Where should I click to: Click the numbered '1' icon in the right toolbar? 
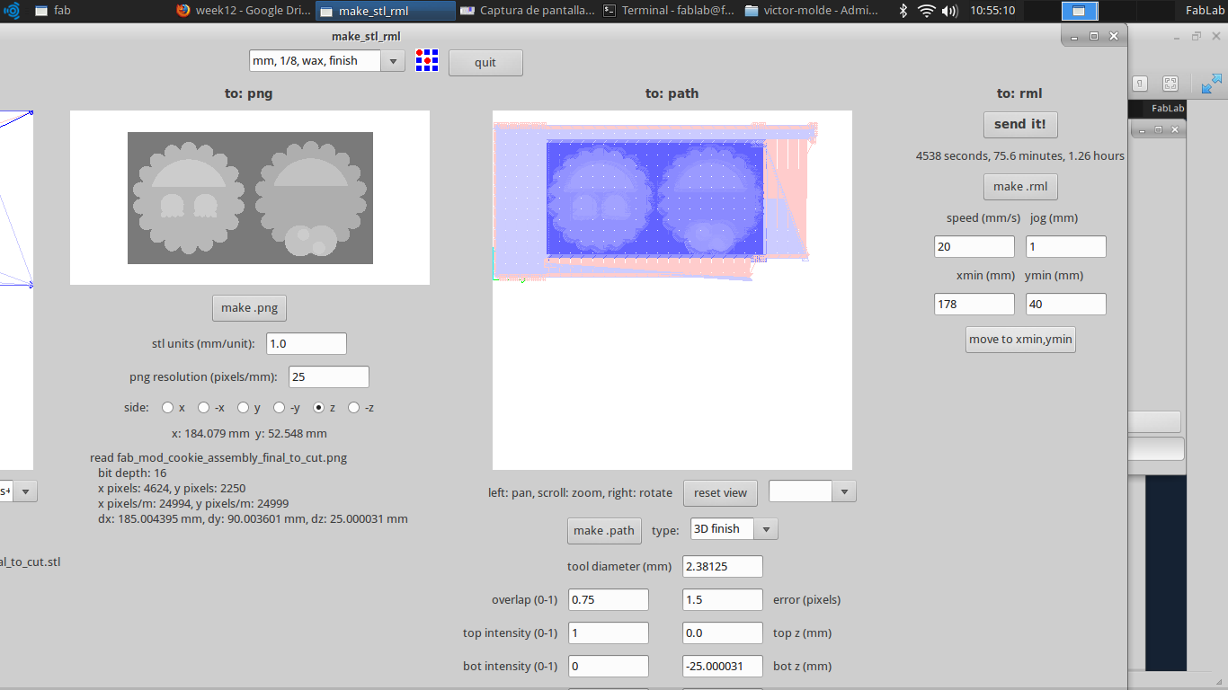pos(1139,82)
